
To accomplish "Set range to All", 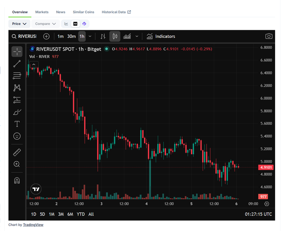I will coord(91,214).
